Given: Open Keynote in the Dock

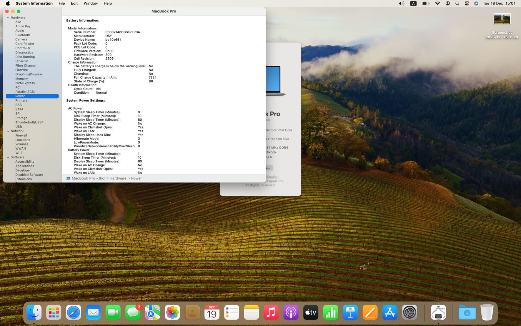Looking at the screenshot, I should pyautogui.click(x=350, y=312).
